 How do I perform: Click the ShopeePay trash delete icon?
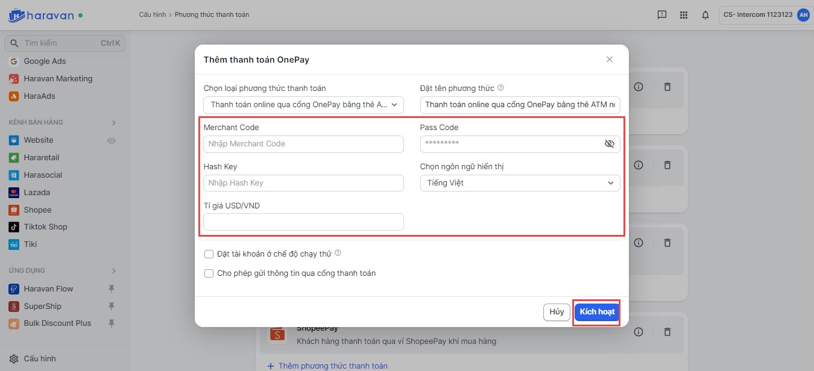pos(667,332)
